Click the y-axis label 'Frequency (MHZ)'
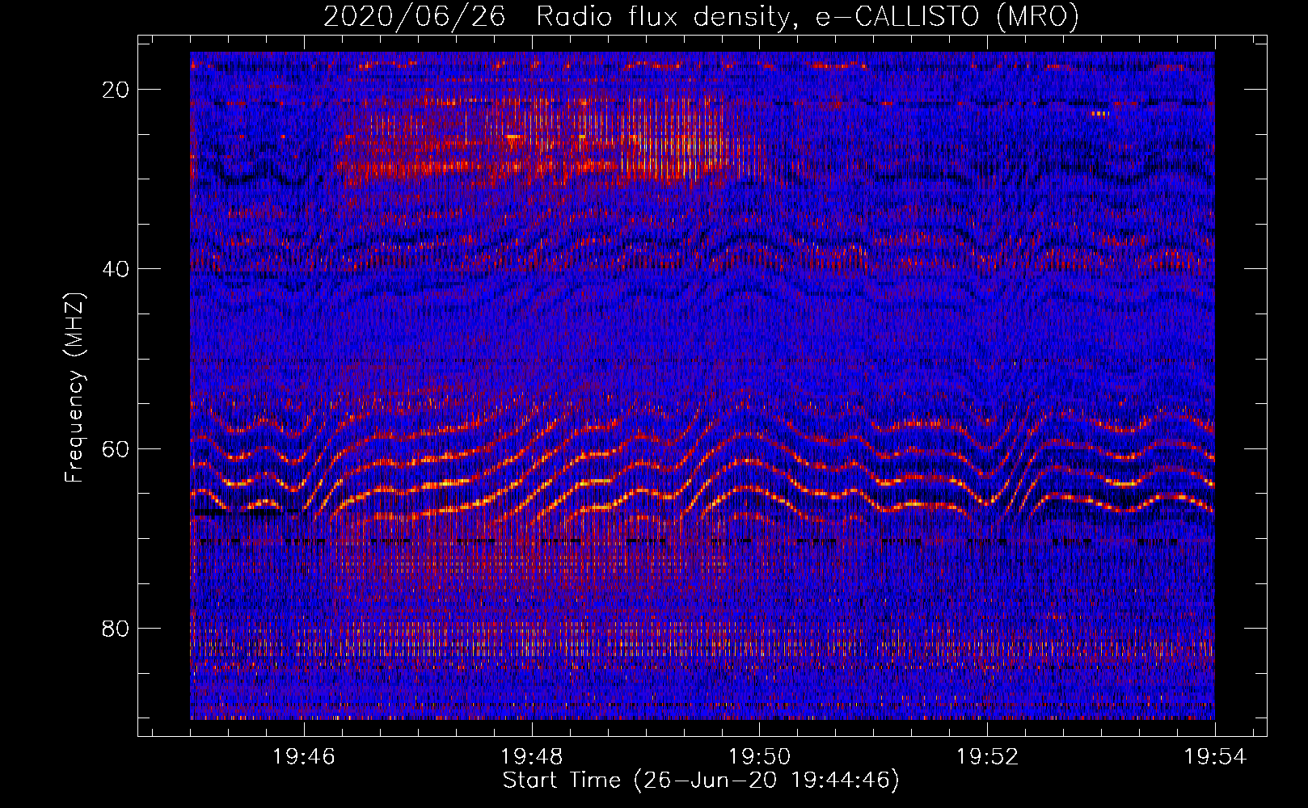The height and width of the screenshot is (808, 1308). (x=74, y=388)
